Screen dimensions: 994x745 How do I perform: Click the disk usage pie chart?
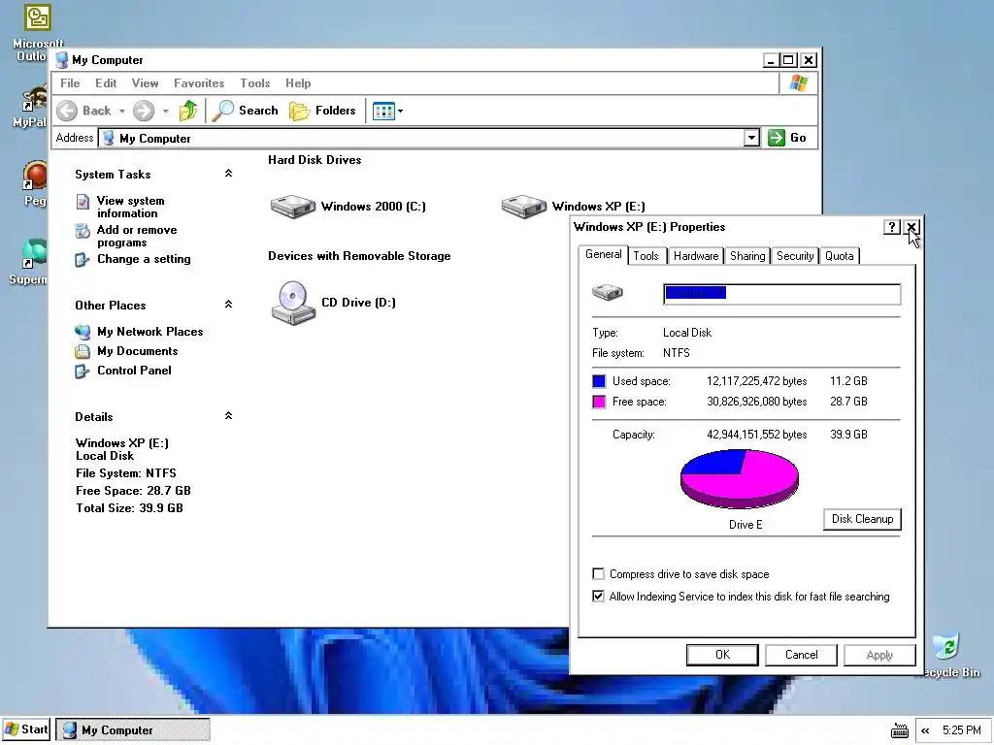coord(739,478)
